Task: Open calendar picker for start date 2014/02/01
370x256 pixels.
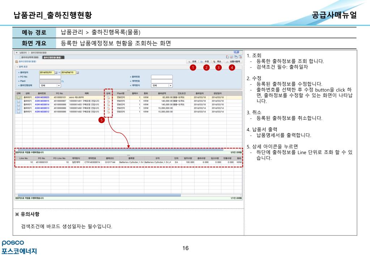Action: pos(56,73)
